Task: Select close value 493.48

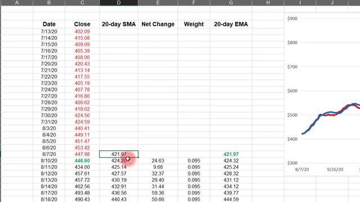Action: [x=82, y=193]
